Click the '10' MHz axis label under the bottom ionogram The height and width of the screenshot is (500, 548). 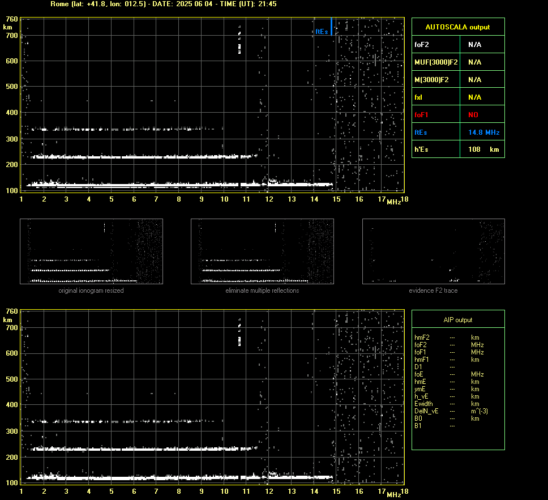[x=224, y=492]
